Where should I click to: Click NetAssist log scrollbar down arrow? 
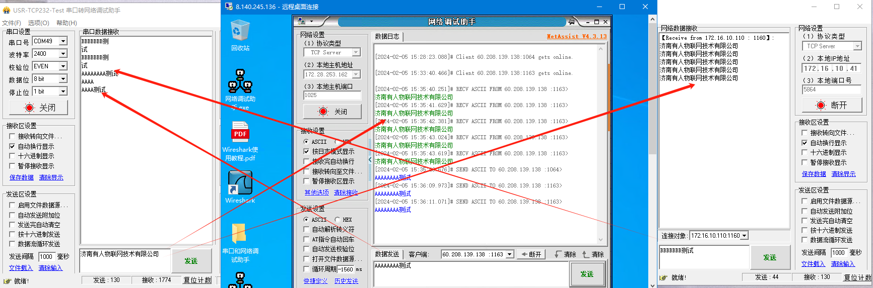click(x=600, y=240)
